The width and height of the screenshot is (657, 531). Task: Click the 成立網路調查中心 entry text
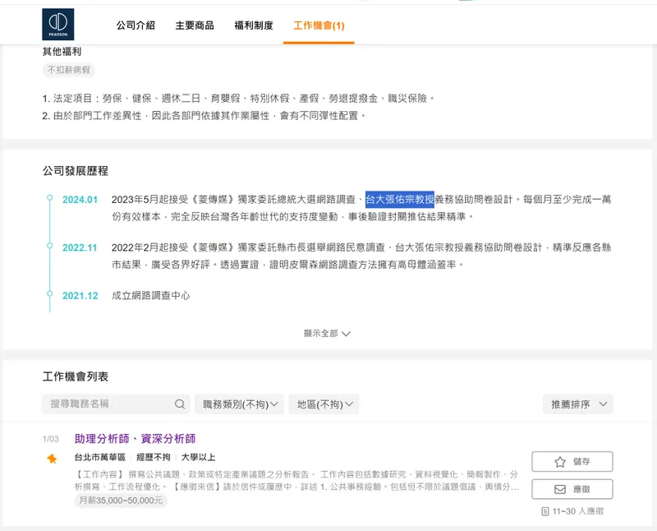coord(151,296)
